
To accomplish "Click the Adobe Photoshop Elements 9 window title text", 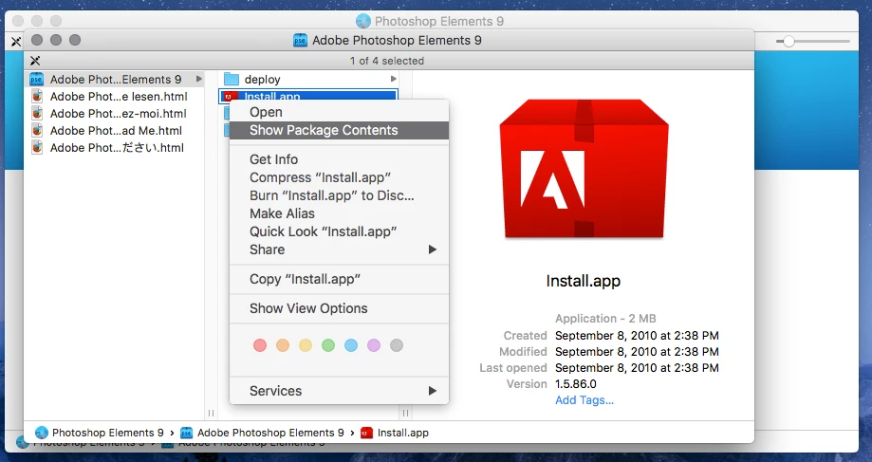I will (397, 40).
